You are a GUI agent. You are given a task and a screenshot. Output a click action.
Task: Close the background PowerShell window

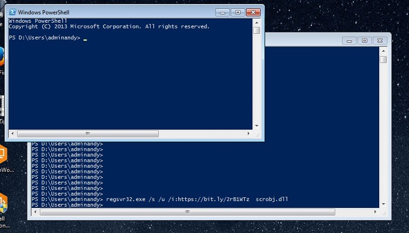pyautogui.click(x=380, y=41)
